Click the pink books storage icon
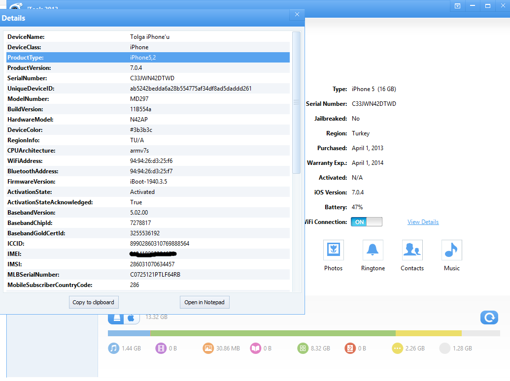510x381 pixels. click(x=255, y=348)
